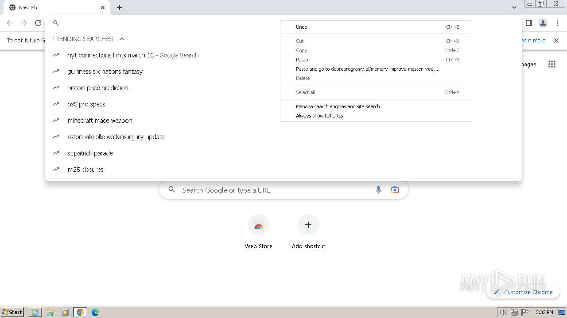
Task: Choose Paste in the context menu
Action: pyautogui.click(x=376, y=60)
